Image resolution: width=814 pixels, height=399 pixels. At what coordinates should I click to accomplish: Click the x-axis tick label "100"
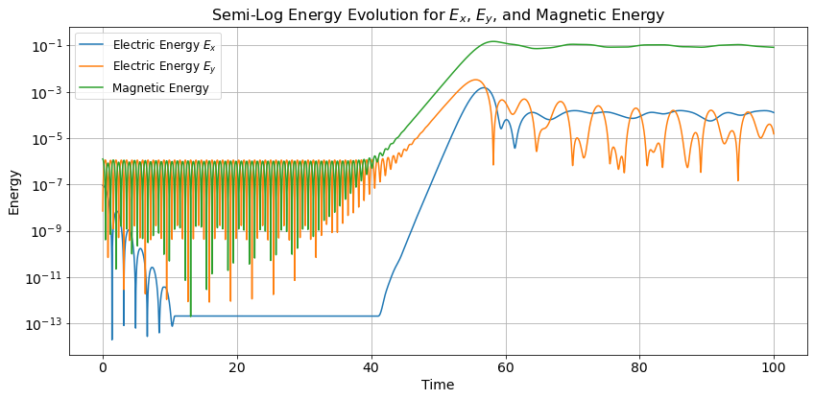(774, 366)
